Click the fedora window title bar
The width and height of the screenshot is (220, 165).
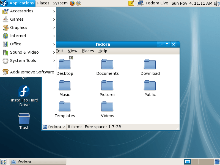coord(107,44)
